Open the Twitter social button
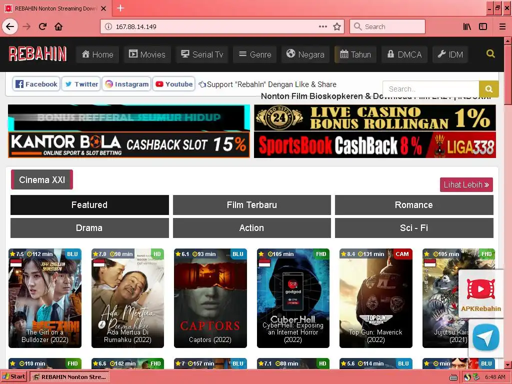 pos(81,84)
